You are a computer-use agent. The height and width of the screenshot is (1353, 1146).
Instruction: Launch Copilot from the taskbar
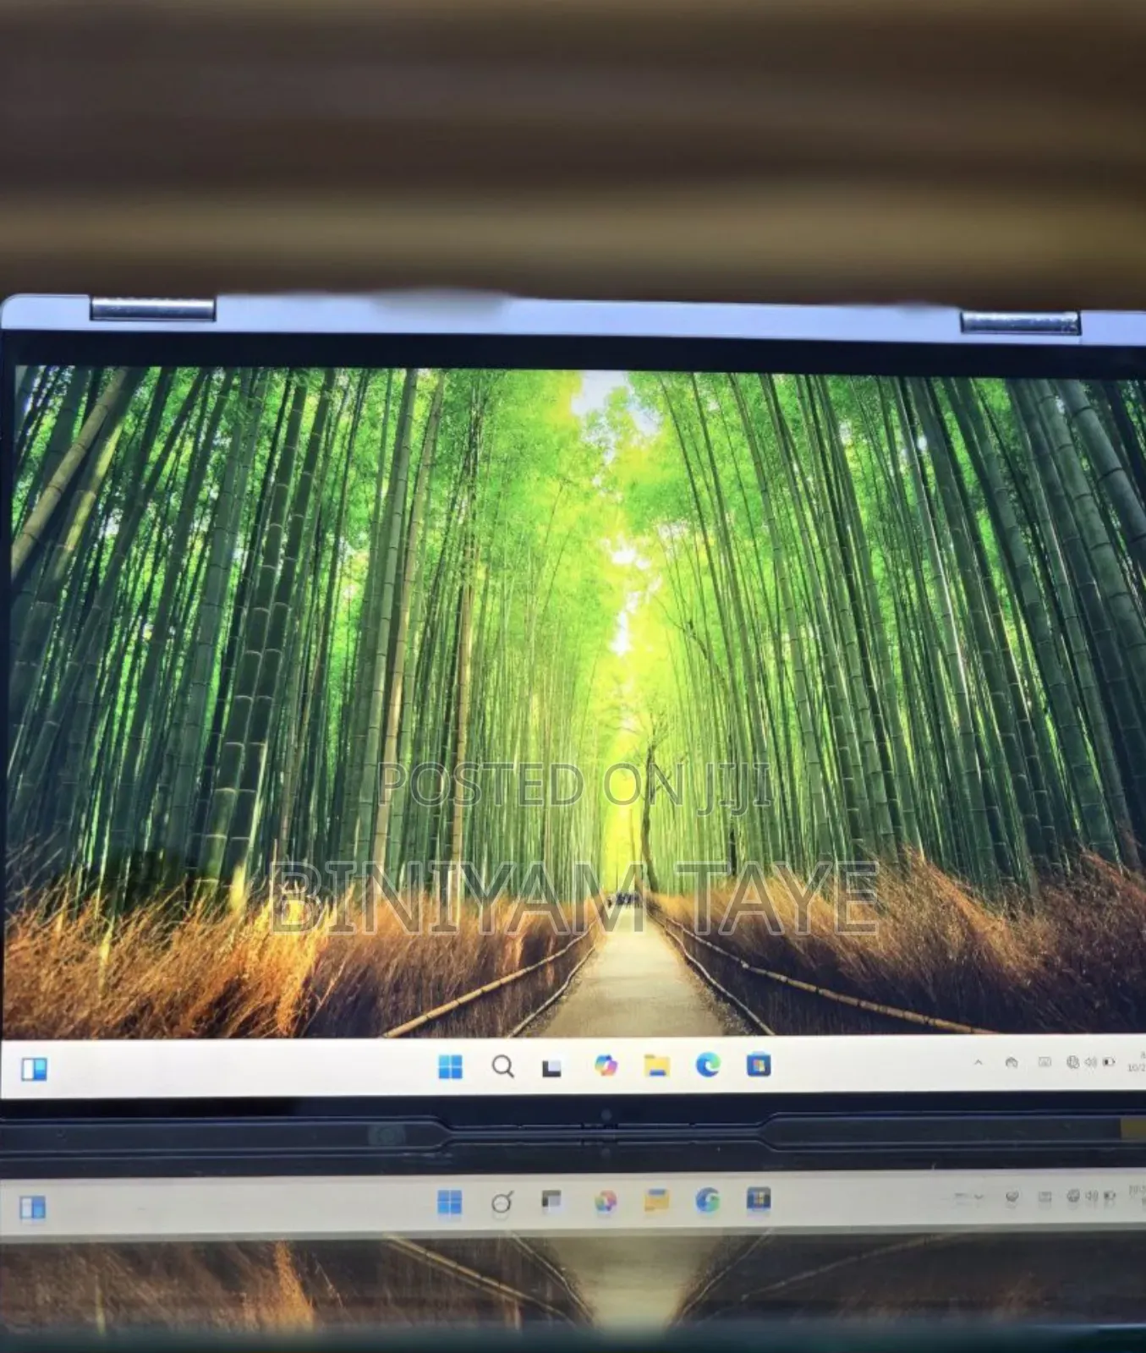606,1065
